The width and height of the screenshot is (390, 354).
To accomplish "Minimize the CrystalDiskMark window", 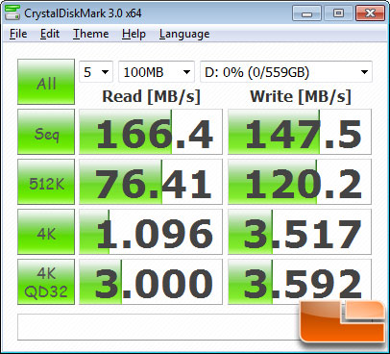I will [x=306, y=13].
